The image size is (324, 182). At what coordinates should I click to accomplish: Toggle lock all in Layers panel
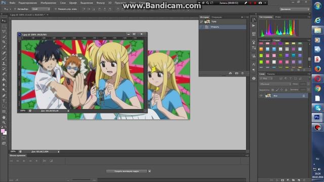point(286,90)
